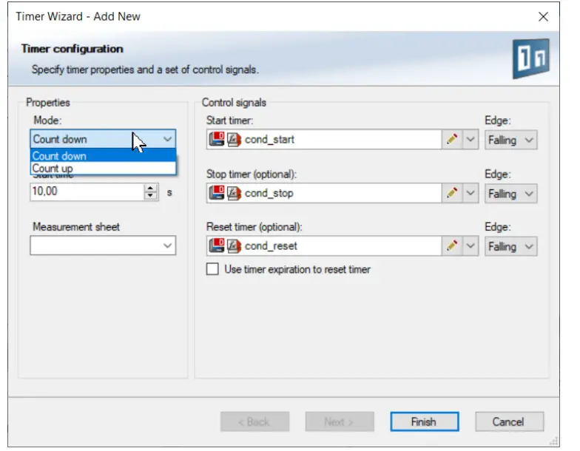Image resolution: width=580 pixels, height=451 pixels.
Task: Select Count down in Mode list
Action: coord(103,155)
